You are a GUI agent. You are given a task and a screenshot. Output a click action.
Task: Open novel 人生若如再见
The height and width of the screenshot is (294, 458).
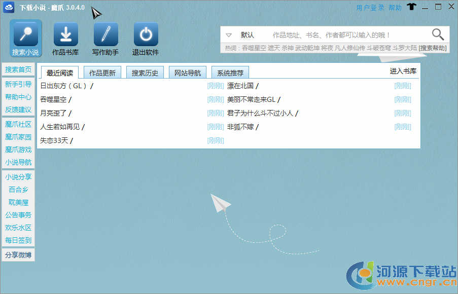coord(60,127)
